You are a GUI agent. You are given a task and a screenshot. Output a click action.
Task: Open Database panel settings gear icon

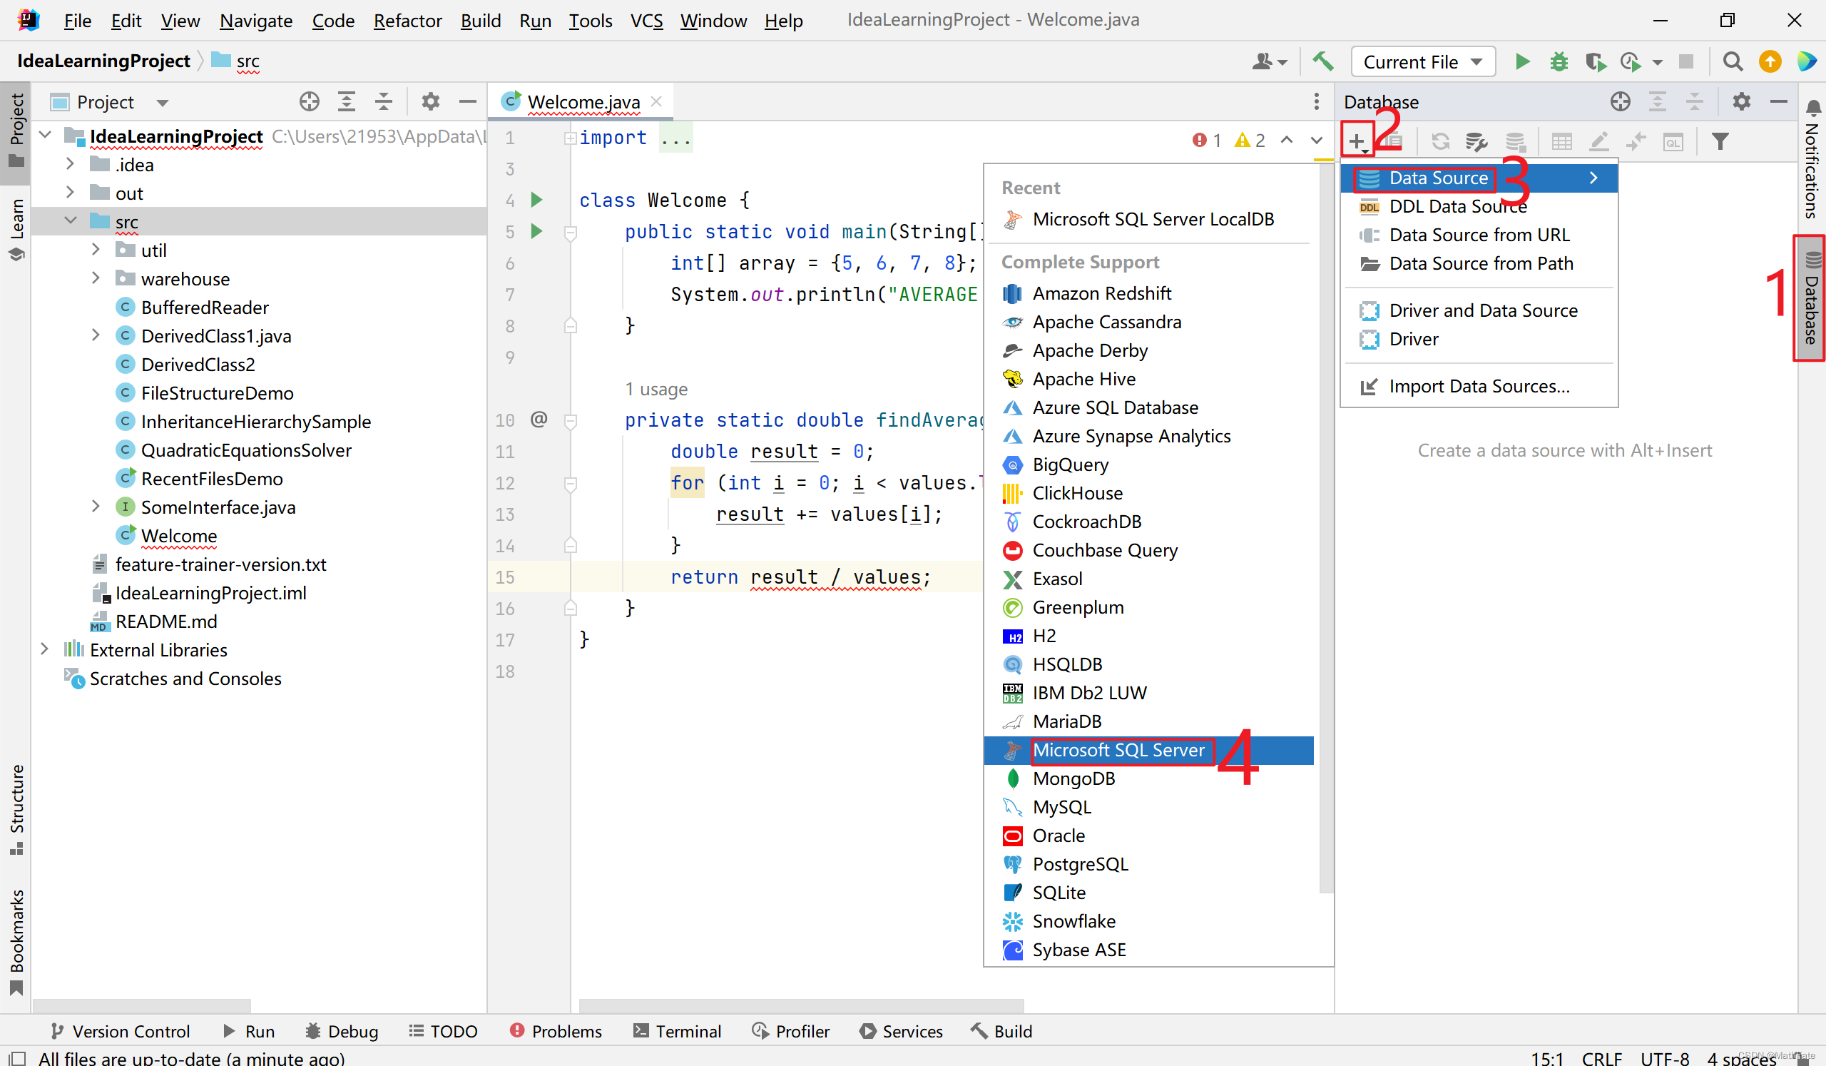tap(1742, 101)
